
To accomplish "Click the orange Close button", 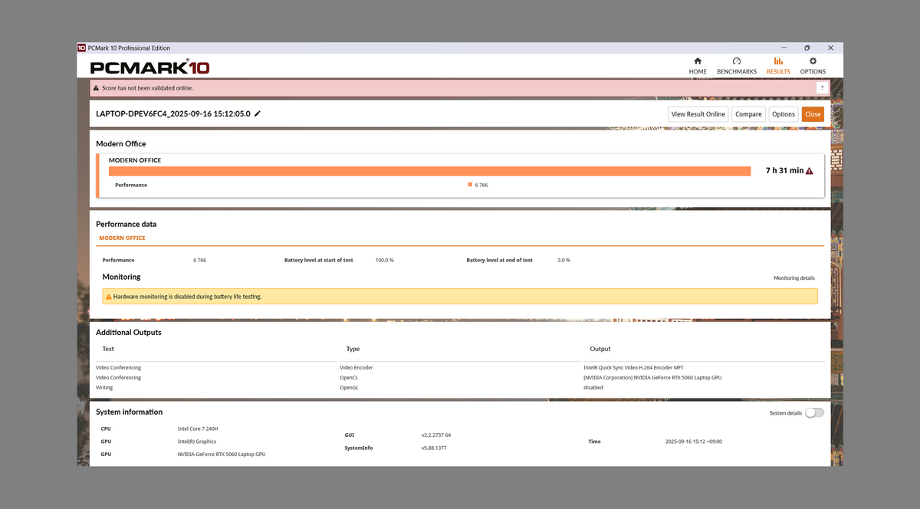I will click(x=813, y=114).
